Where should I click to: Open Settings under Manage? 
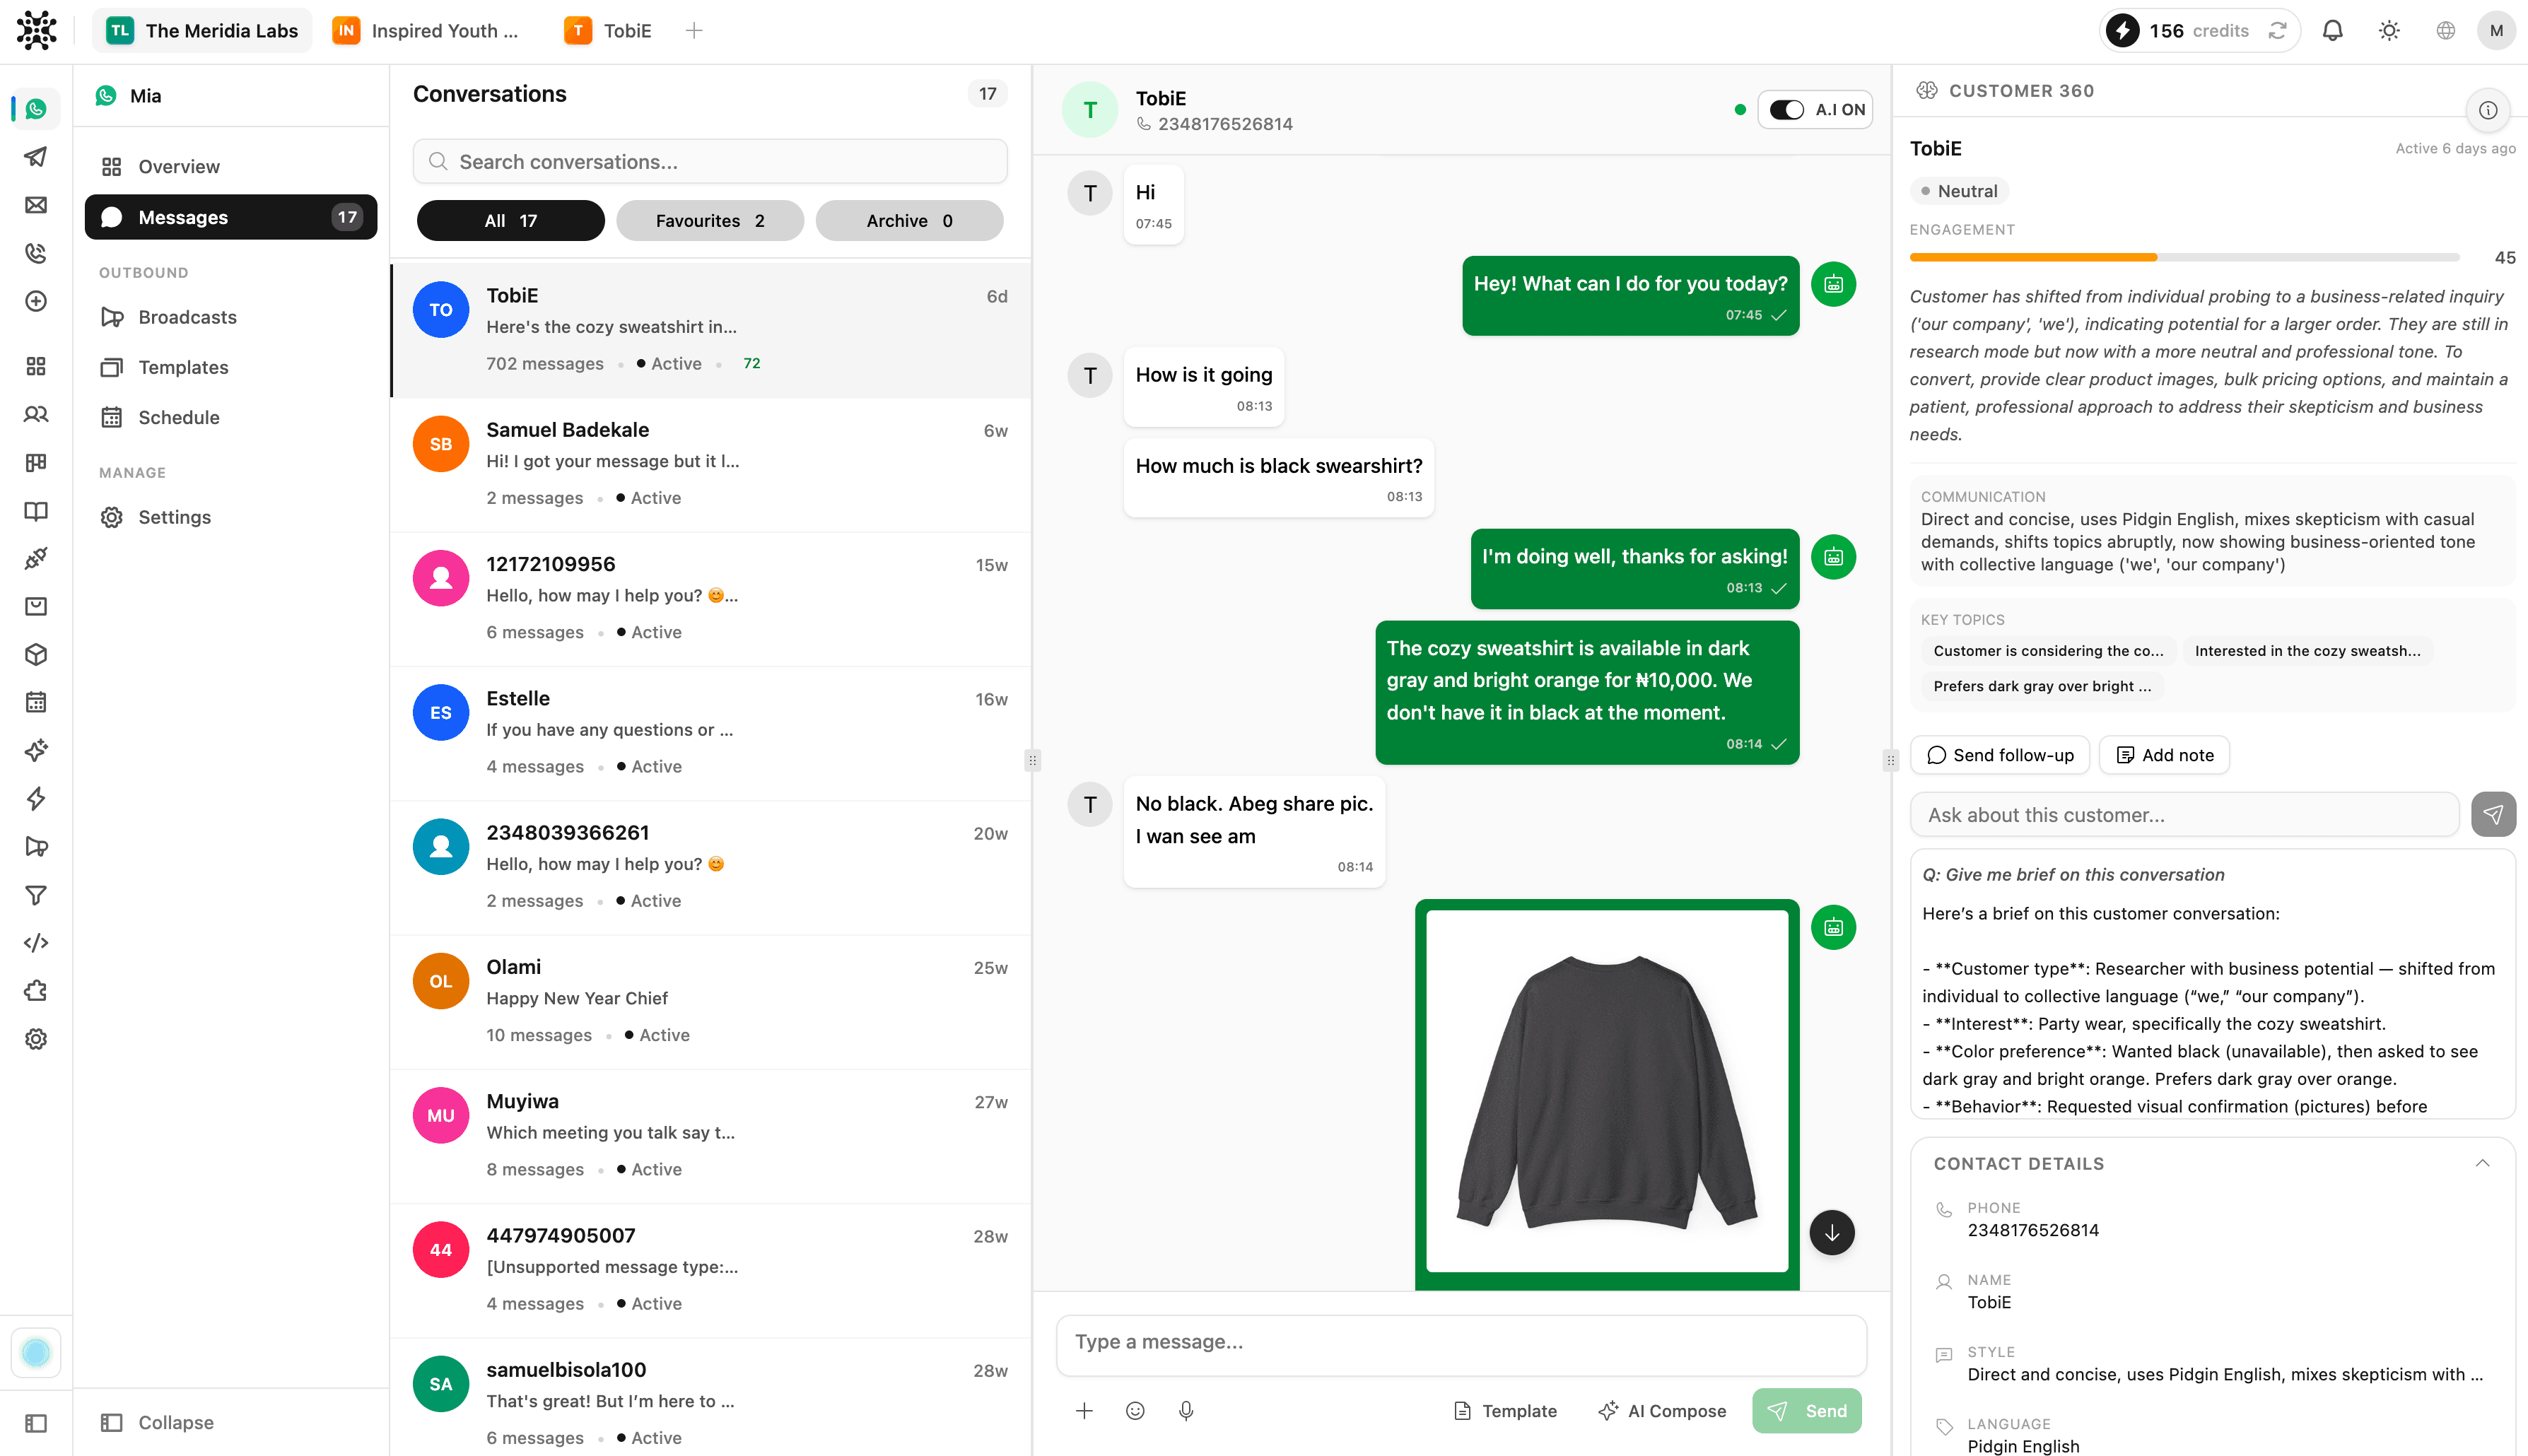[x=231, y=517]
